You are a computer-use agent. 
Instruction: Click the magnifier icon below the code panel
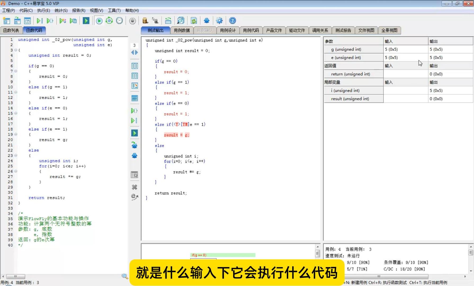[125, 276]
